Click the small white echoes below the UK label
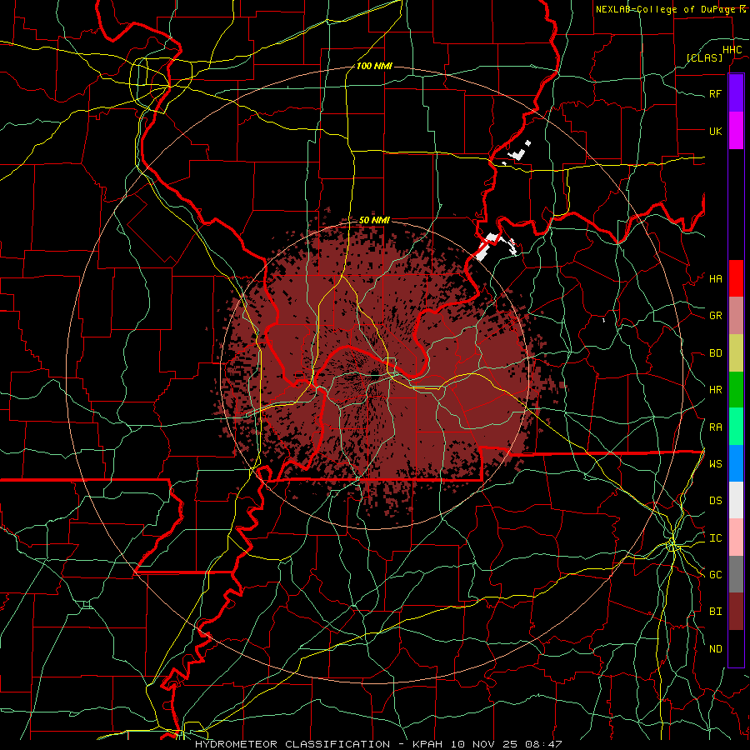Image resolution: width=750 pixels, height=750 pixels. pos(517,152)
